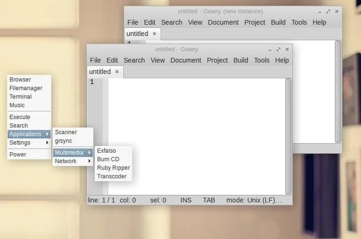This screenshot has width=361, height=239.
Task: Open Tools menu in Geany new instance window
Action: click(299, 22)
